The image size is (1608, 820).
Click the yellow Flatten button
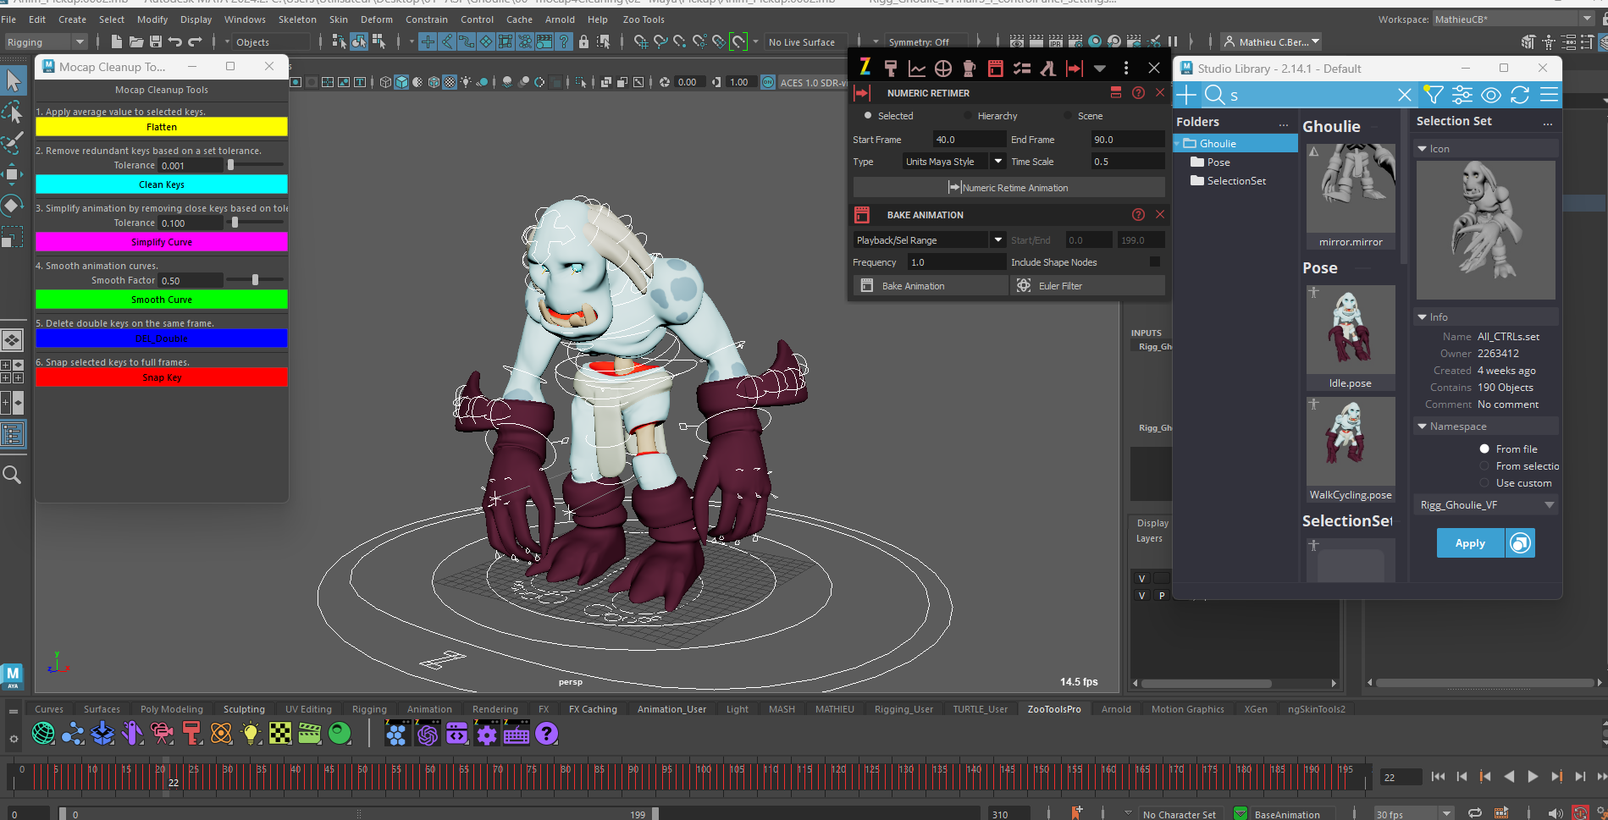tap(162, 127)
